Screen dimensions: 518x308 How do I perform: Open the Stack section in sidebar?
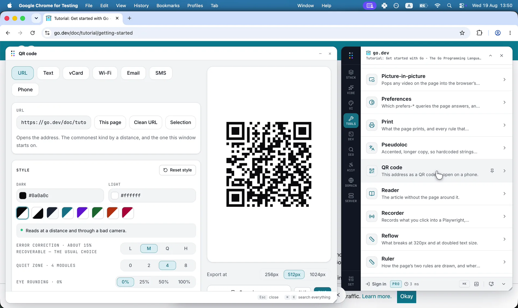coord(351,74)
